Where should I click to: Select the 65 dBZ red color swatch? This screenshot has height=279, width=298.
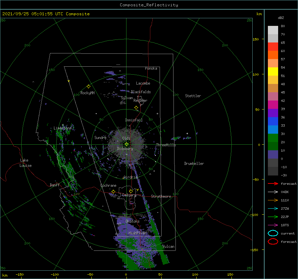point(273,46)
